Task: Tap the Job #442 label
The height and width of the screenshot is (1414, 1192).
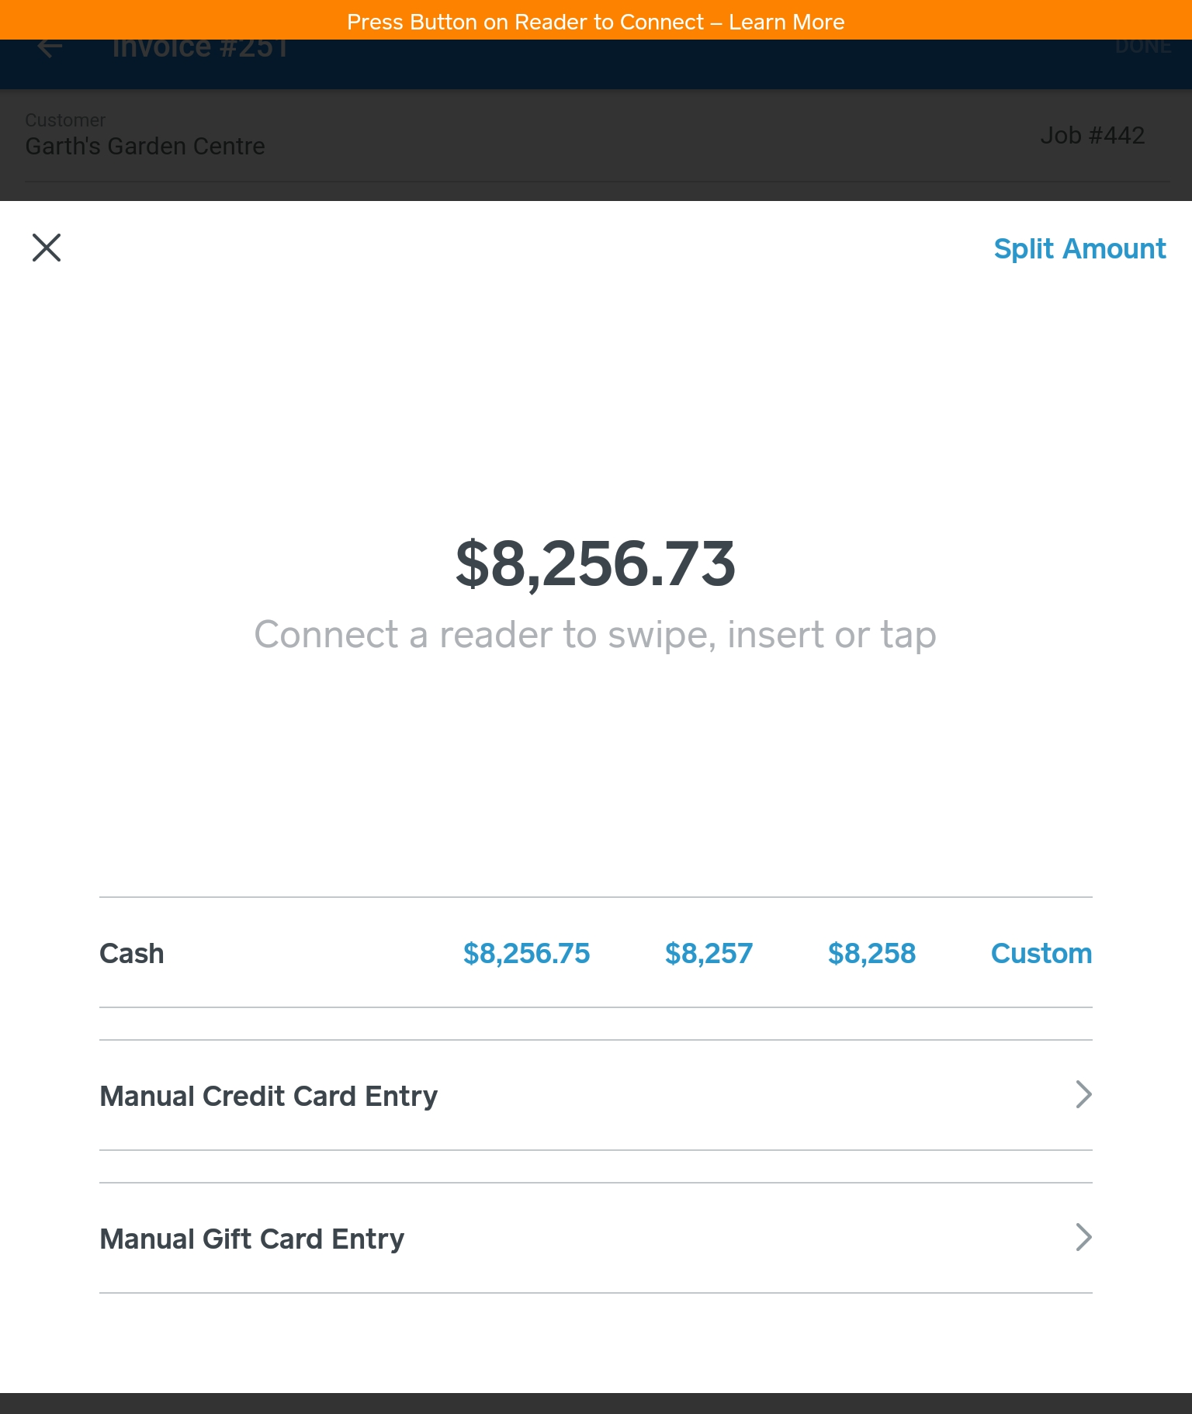Action: [x=1092, y=136]
